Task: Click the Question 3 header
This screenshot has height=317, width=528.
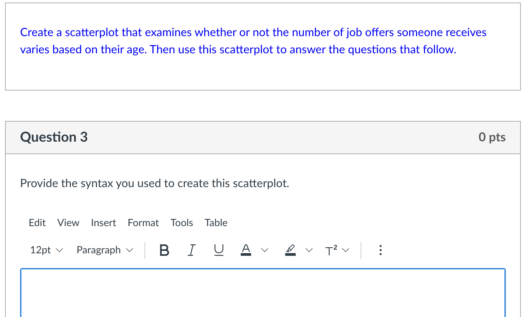Action: click(x=54, y=137)
